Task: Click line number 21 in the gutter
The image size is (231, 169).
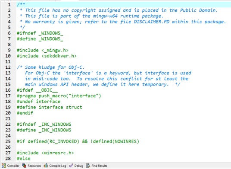Action: [x=8, y=118]
